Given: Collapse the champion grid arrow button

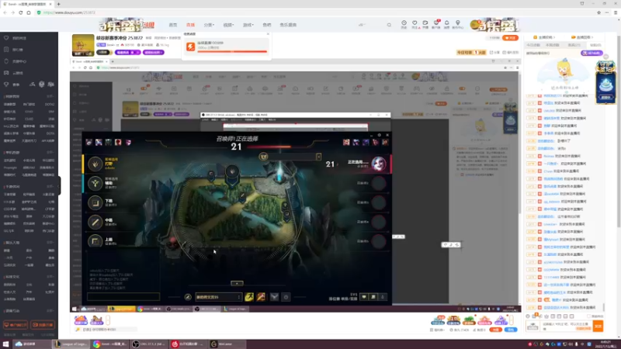Looking at the screenshot, I should click(237, 283).
